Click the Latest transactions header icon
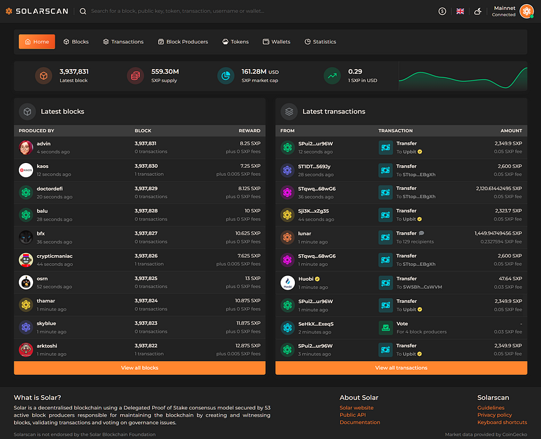Viewport: 541px width, 439px height. pyautogui.click(x=289, y=112)
